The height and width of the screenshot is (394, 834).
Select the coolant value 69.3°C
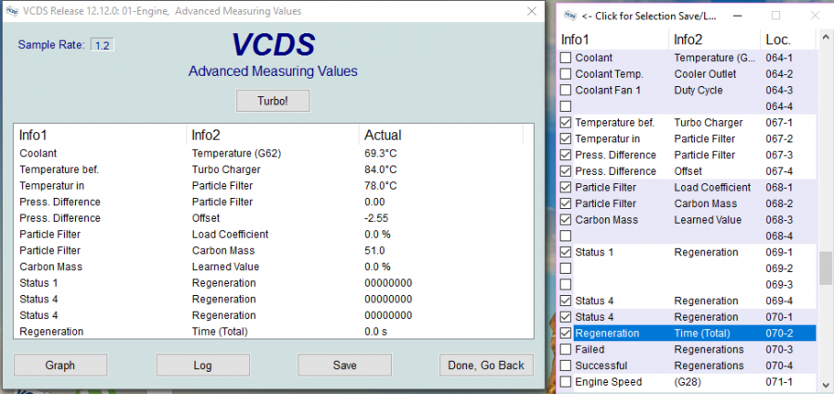point(381,154)
